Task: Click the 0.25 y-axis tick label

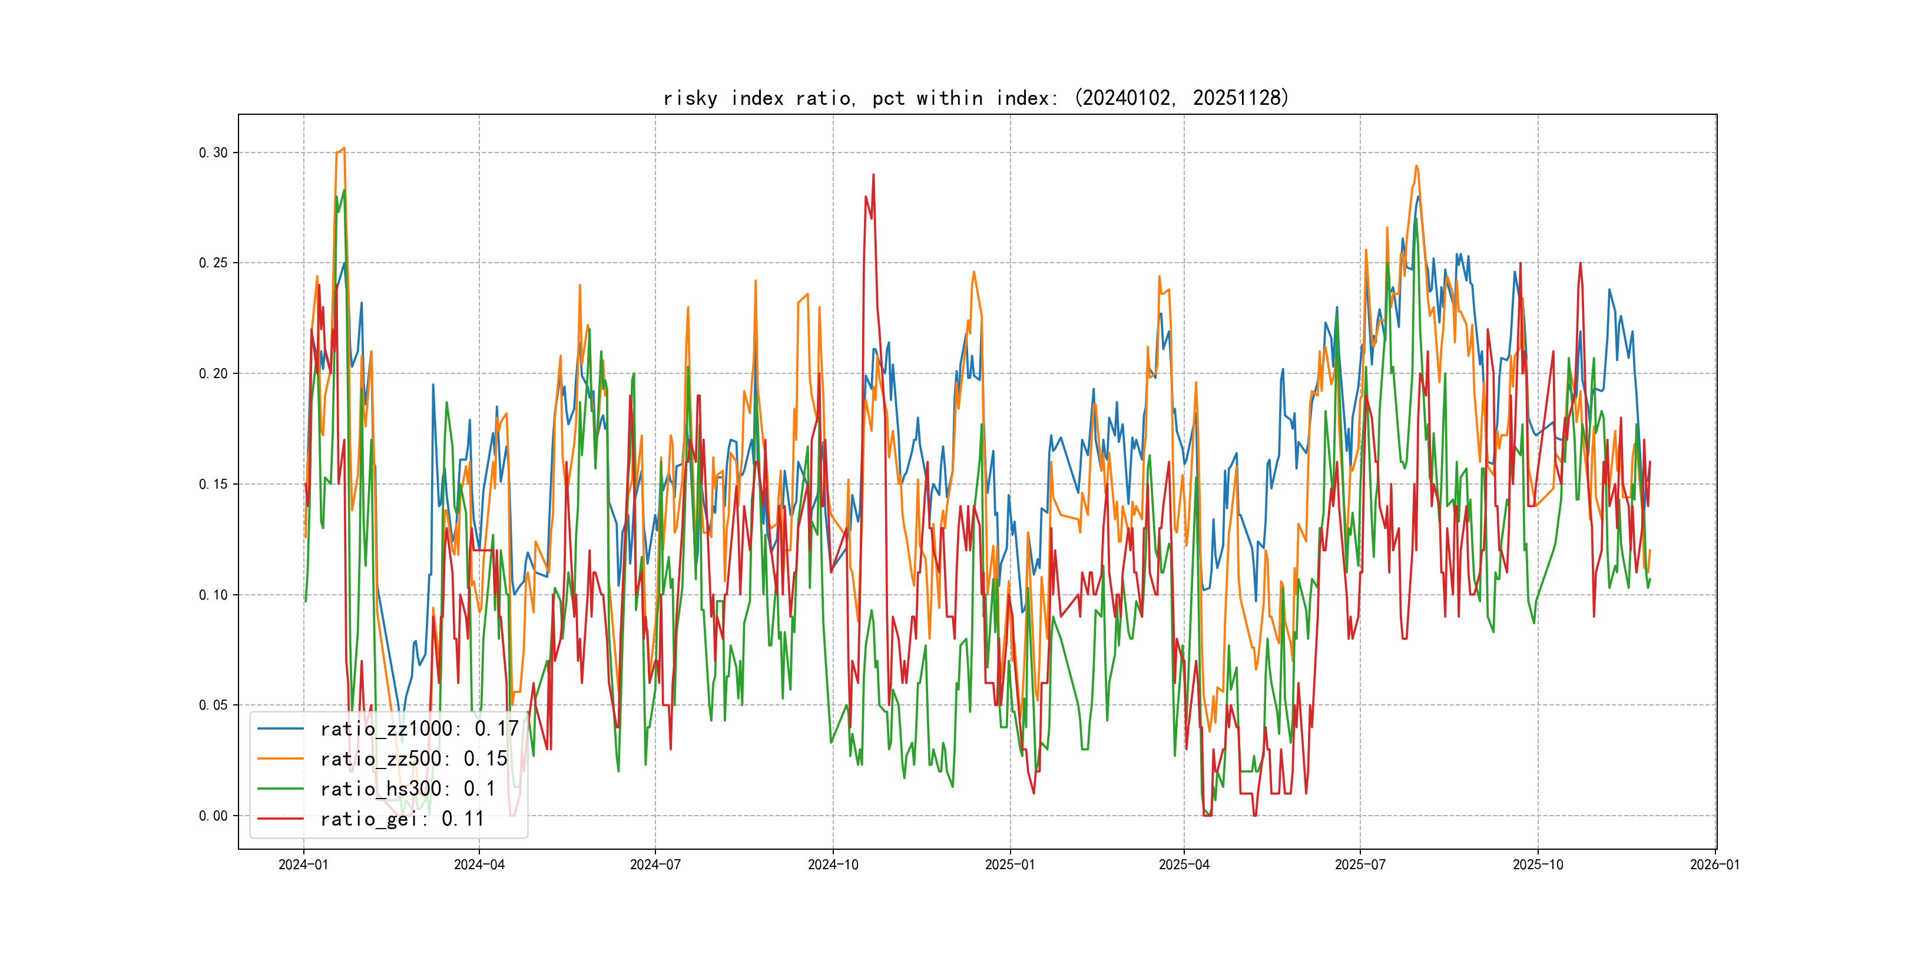Action: click(x=213, y=263)
